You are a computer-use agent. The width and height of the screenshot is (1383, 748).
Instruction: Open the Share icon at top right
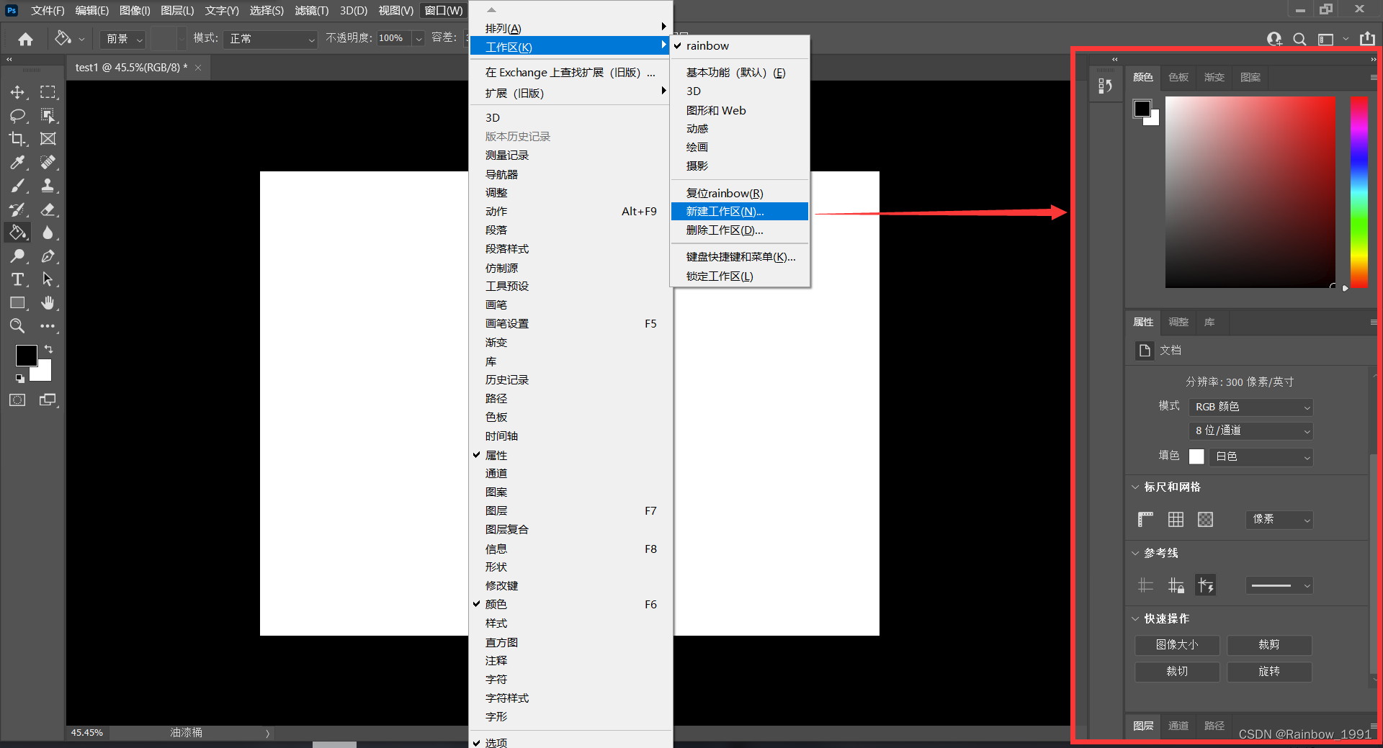point(1367,39)
